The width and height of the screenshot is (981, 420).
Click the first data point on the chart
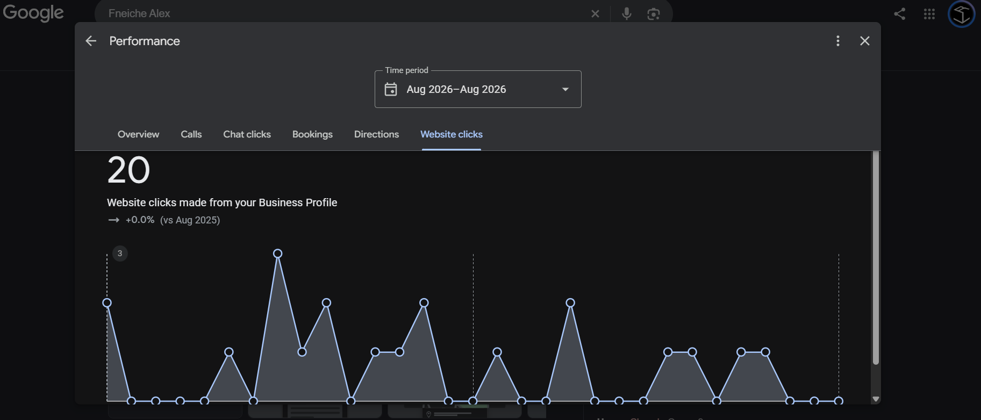coord(107,303)
